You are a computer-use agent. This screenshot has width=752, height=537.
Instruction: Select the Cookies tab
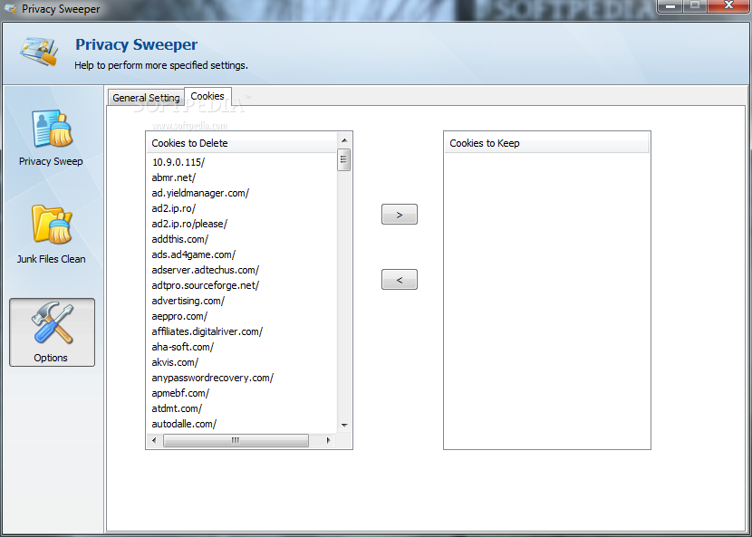tap(207, 96)
